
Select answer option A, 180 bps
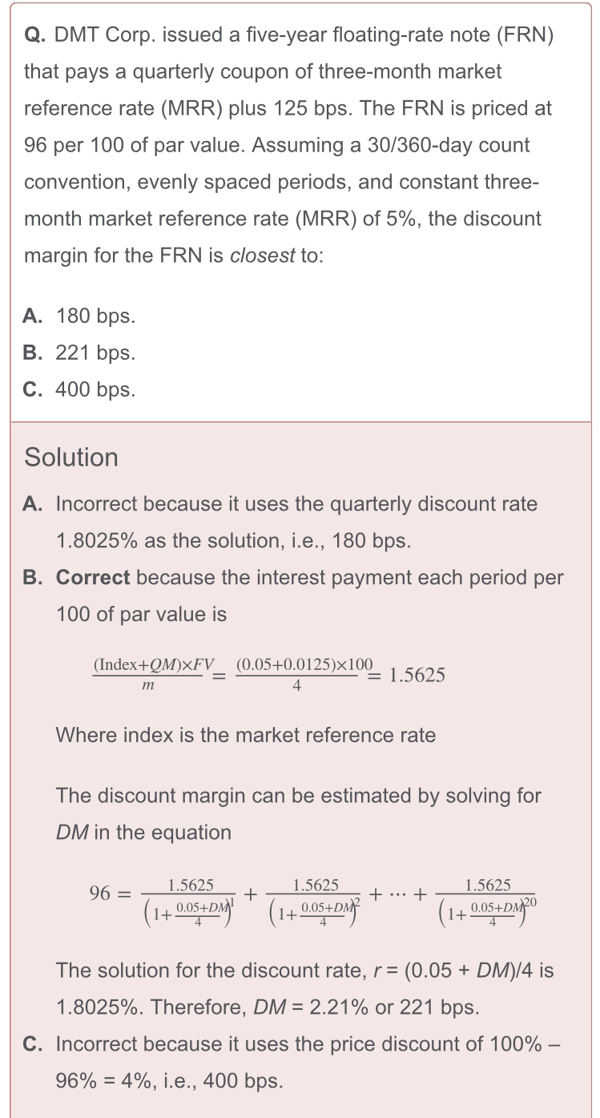[79, 316]
